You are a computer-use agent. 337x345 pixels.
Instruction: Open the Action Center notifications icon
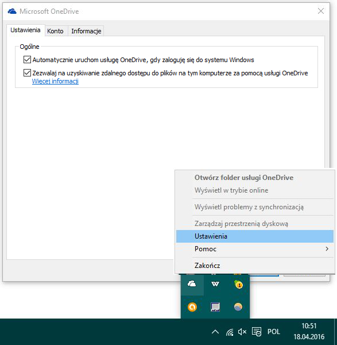point(257,332)
